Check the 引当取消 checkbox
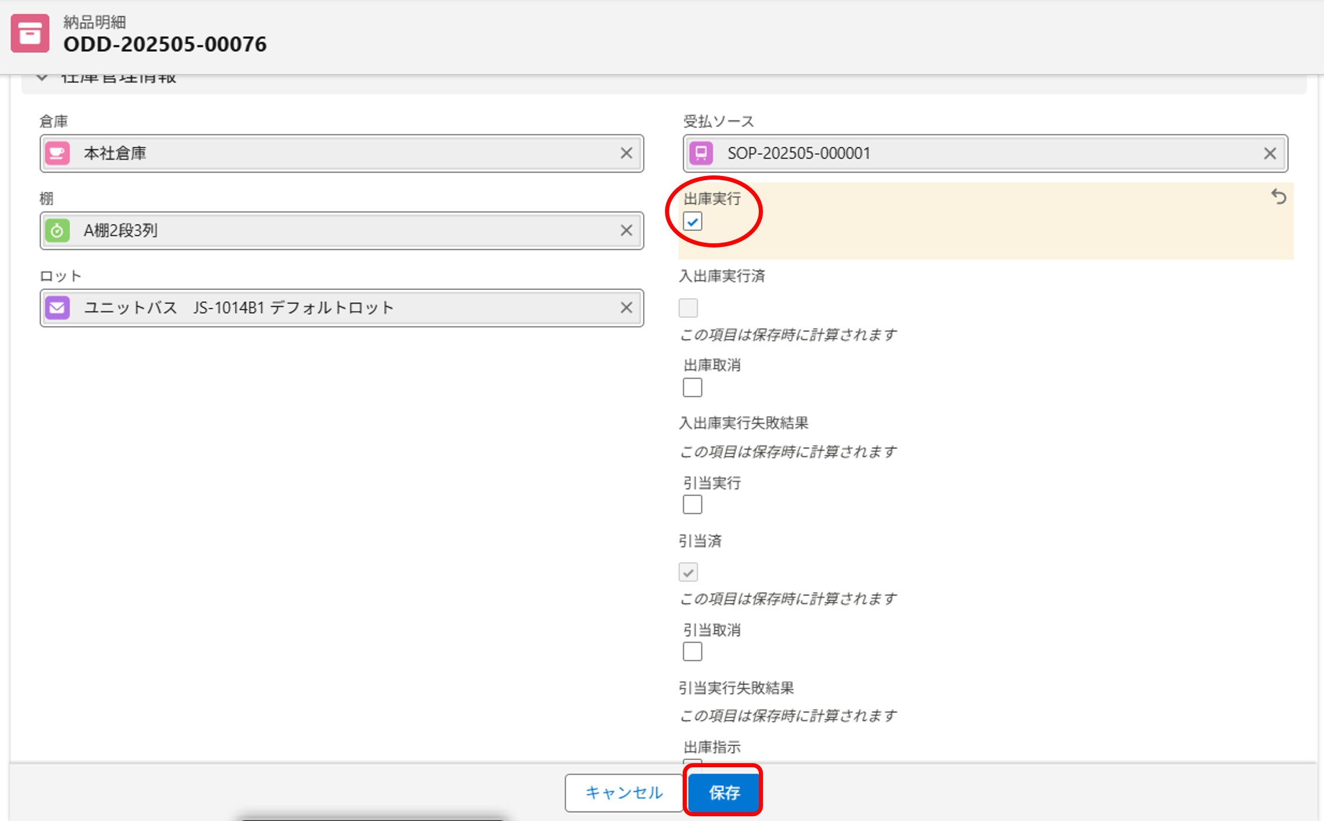This screenshot has width=1324, height=821. point(693,652)
